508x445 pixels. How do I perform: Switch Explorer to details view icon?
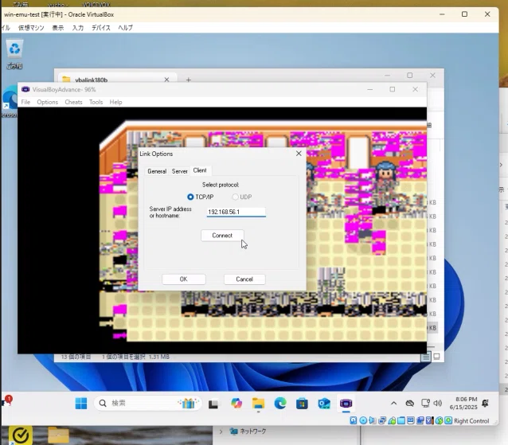[426, 357]
